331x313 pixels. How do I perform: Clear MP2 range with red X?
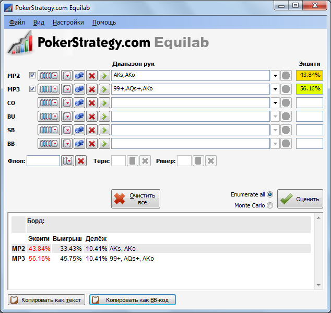(92, 75)
